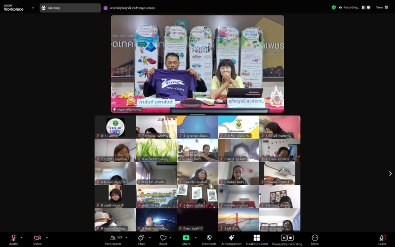Stop recording in top bar
This screenshot has height=247, width=395.
368,7
